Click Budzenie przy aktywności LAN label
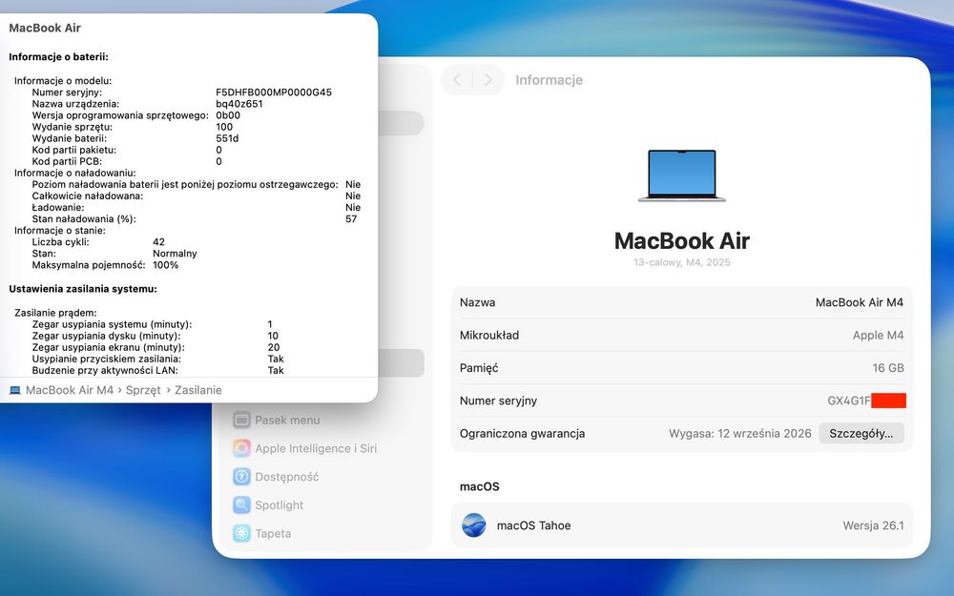Image resolution: width=954 pixels, height=596 pixels. click(105, 370)
